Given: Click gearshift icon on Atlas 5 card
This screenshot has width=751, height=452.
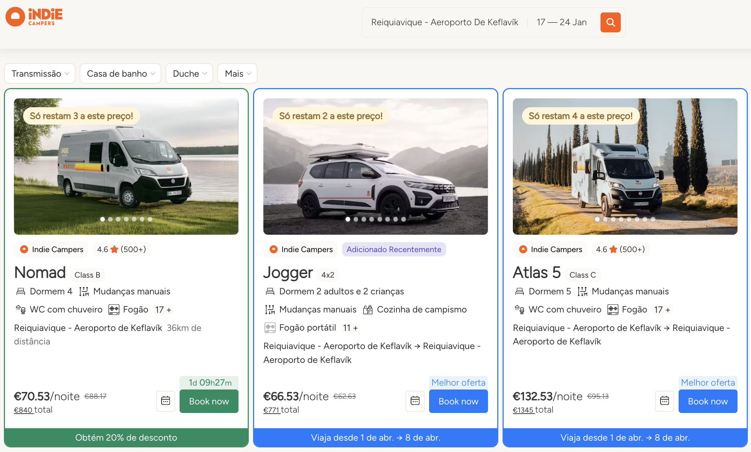Looking at the screenshot, I should (x=582, y=292).
